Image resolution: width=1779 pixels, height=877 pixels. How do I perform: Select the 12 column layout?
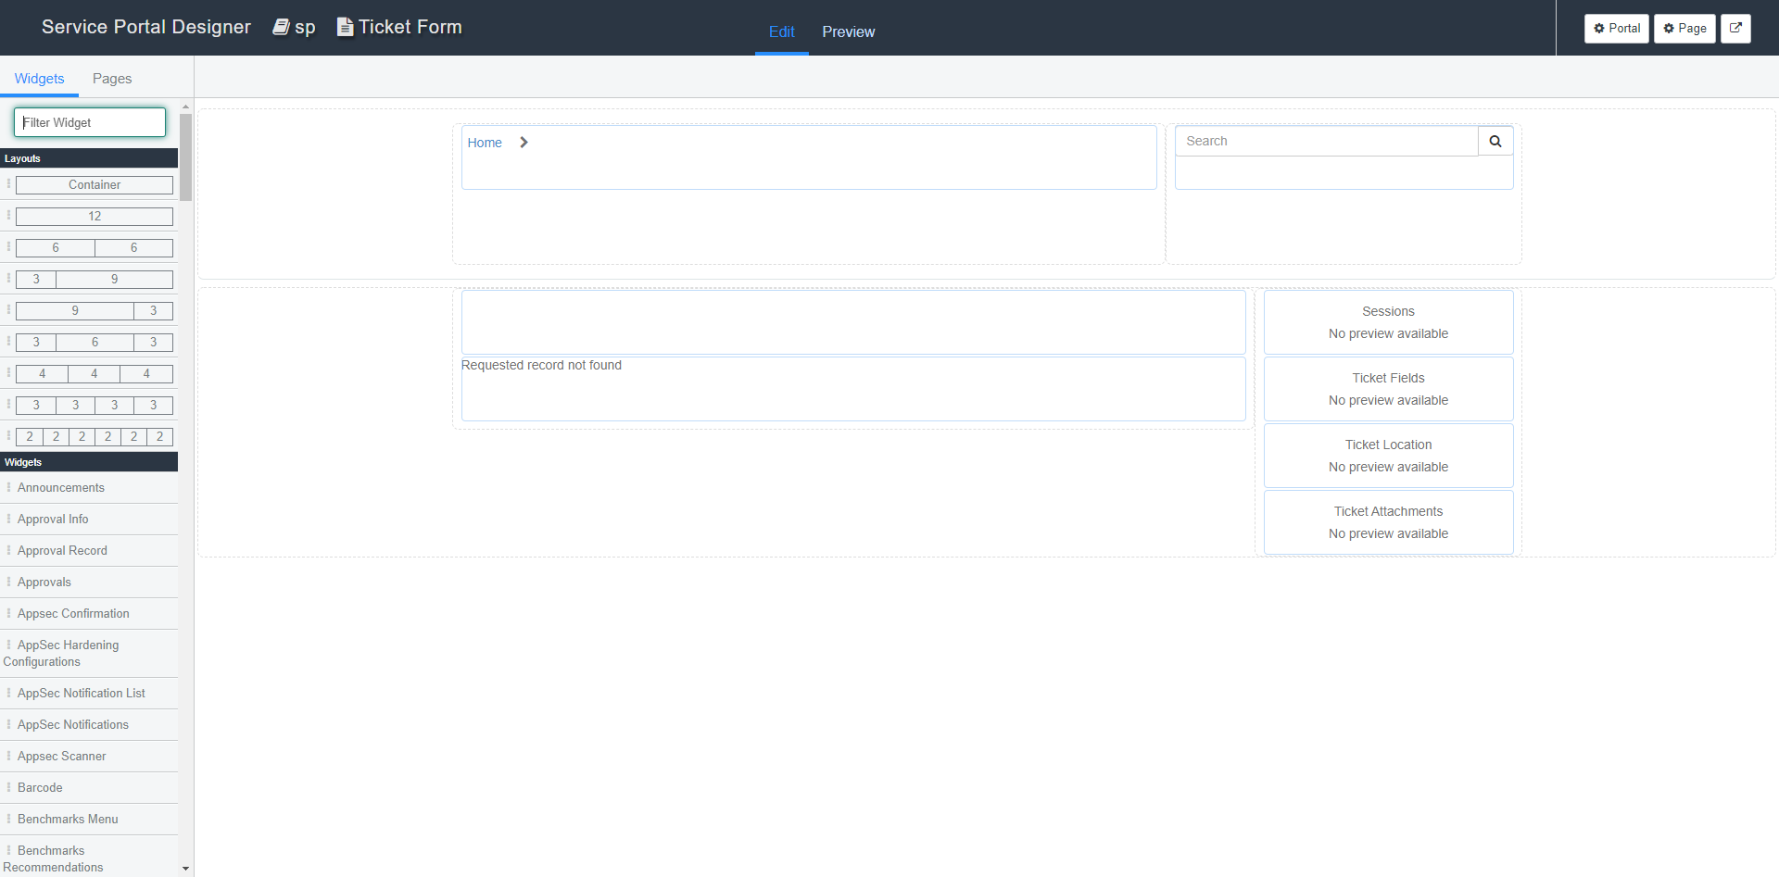pyautogui.click(x=95, y=217)
